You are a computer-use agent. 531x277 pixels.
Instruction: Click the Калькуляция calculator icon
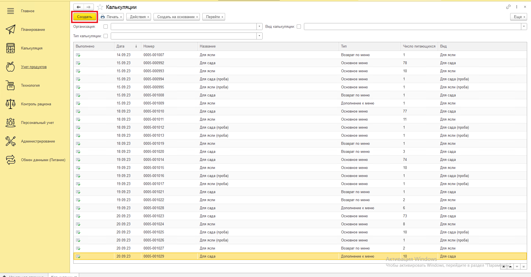(11, 48)
